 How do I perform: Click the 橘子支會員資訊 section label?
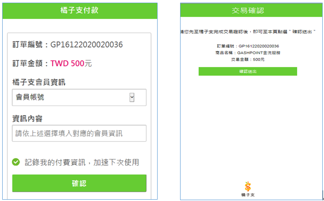pos(39,82)
